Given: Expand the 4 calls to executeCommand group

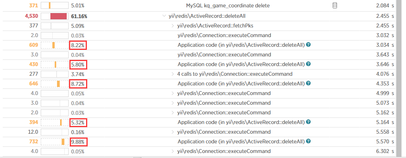Looking at the screenshot, I should click(173, 74).
